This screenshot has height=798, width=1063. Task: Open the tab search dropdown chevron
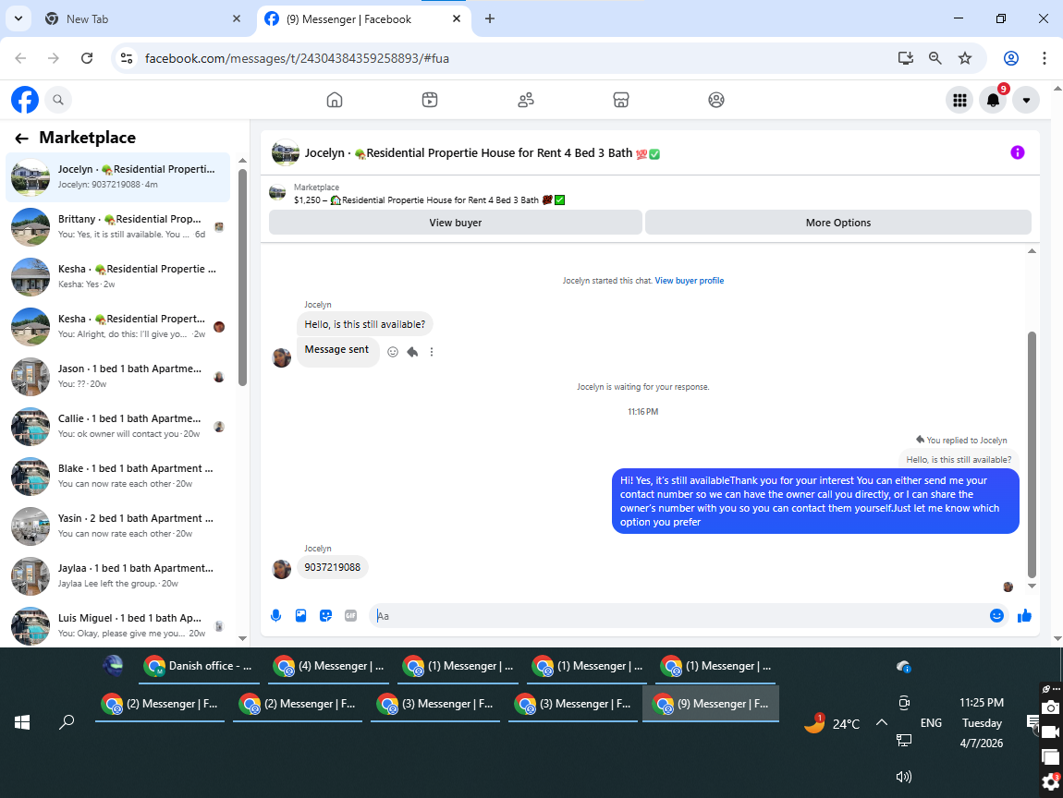18,19
